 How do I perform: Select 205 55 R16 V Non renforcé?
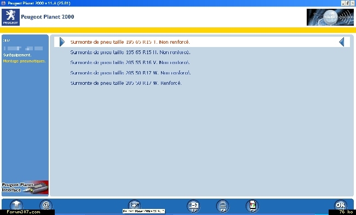coord(130,62)
